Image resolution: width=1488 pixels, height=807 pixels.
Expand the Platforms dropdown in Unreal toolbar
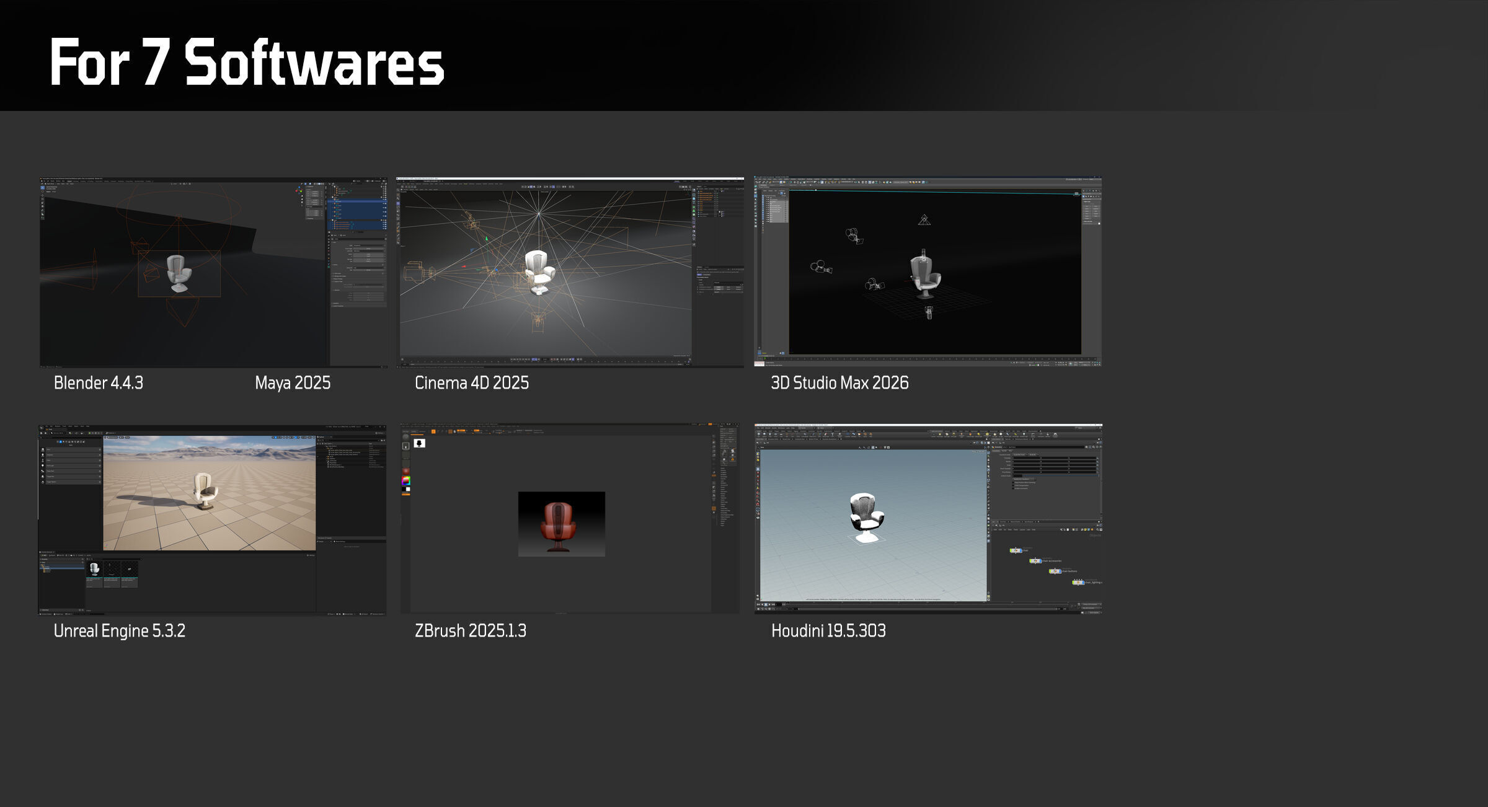(x=112, y=433)
